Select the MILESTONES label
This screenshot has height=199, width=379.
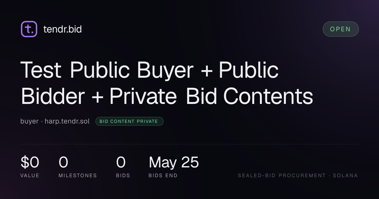(78, 176)
